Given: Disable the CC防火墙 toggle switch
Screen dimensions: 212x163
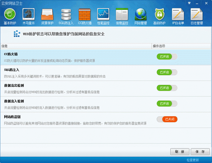Looking at the screenshot, I should click(x=167, y=57).
